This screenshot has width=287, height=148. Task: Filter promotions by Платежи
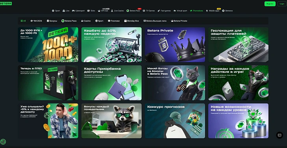tap(114, 21)
